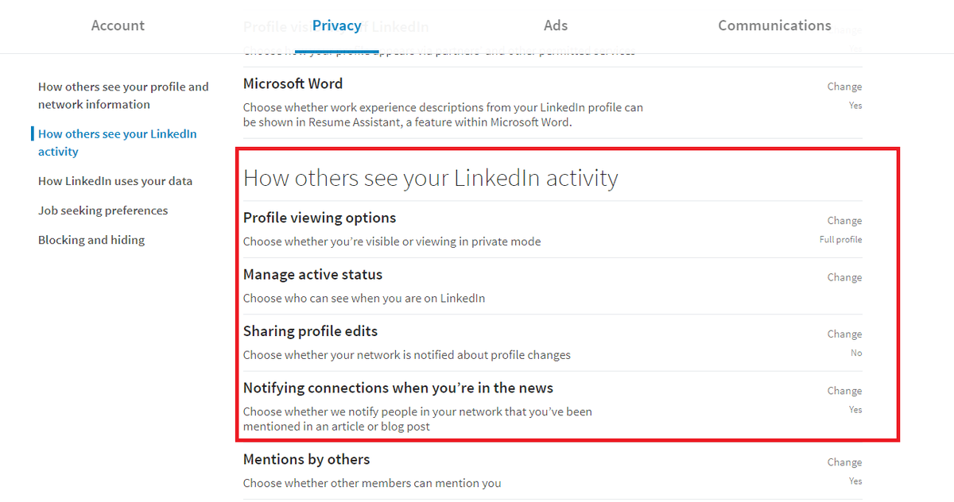Open the Blocking and hiding settings

pyautogui.click(x=91, y=239)
